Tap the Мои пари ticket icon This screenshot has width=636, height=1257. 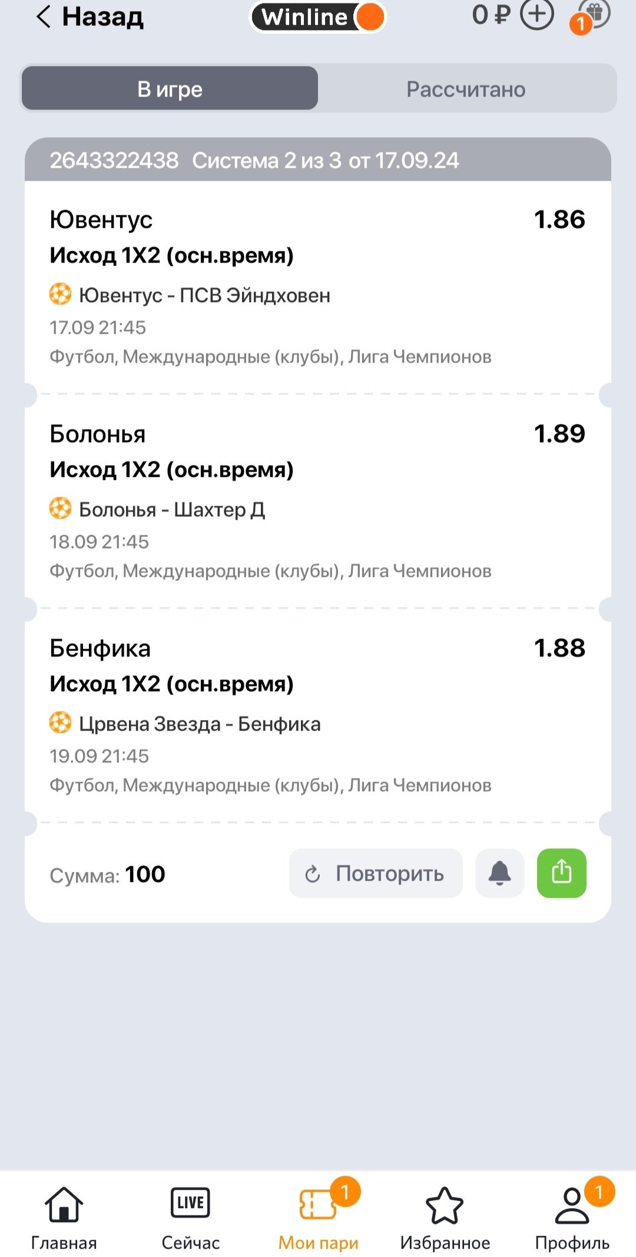[x=318, y=1205]
